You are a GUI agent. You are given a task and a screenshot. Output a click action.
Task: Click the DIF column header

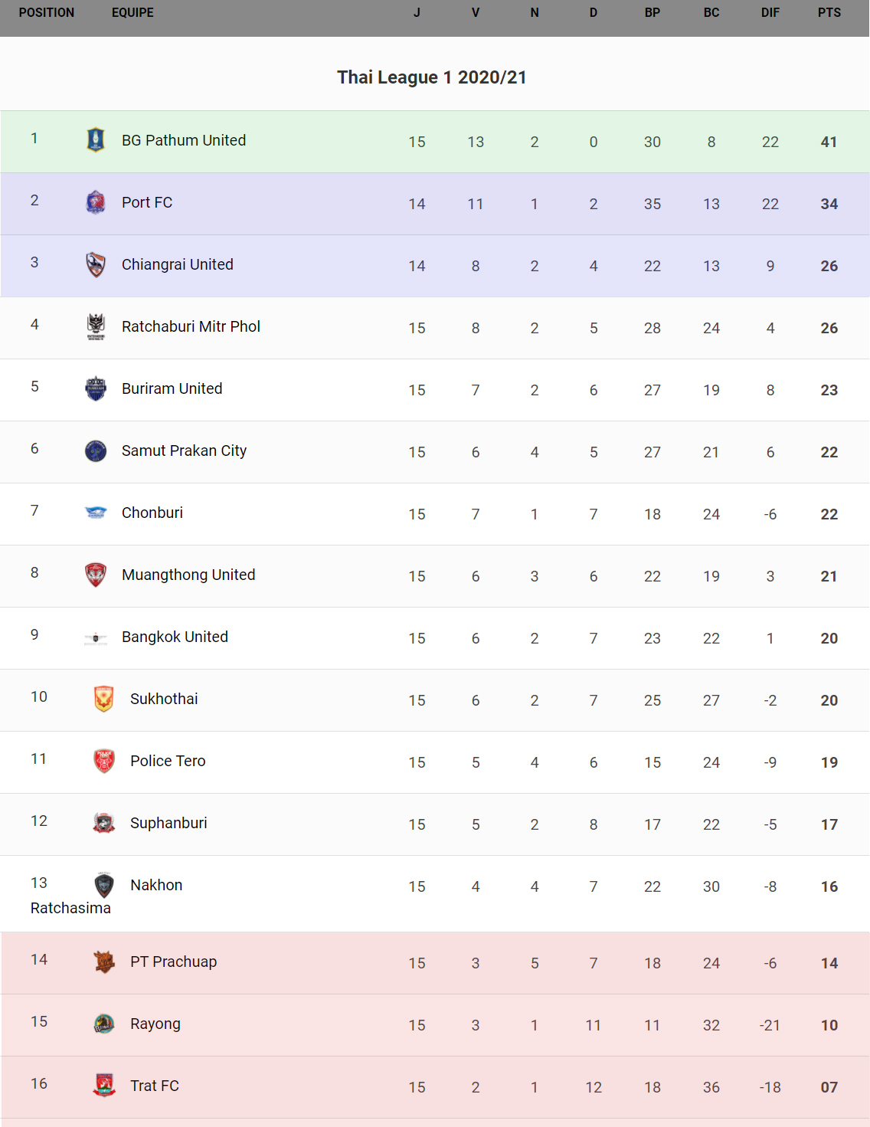(x=770, y=13)
